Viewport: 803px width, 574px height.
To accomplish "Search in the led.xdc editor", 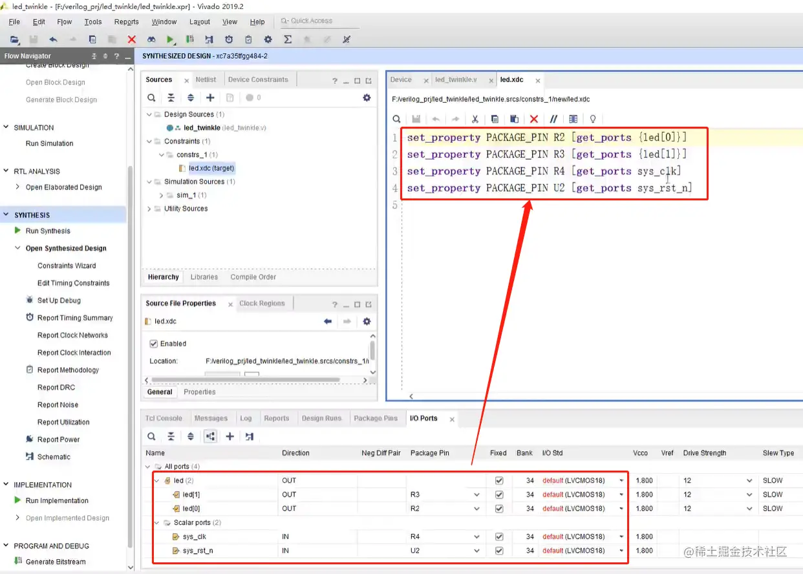I will [397, 119].
